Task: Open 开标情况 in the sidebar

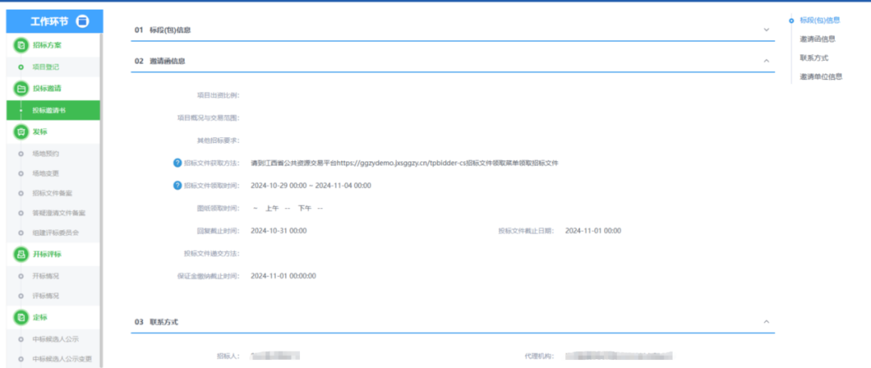Action: pos(45,276)
